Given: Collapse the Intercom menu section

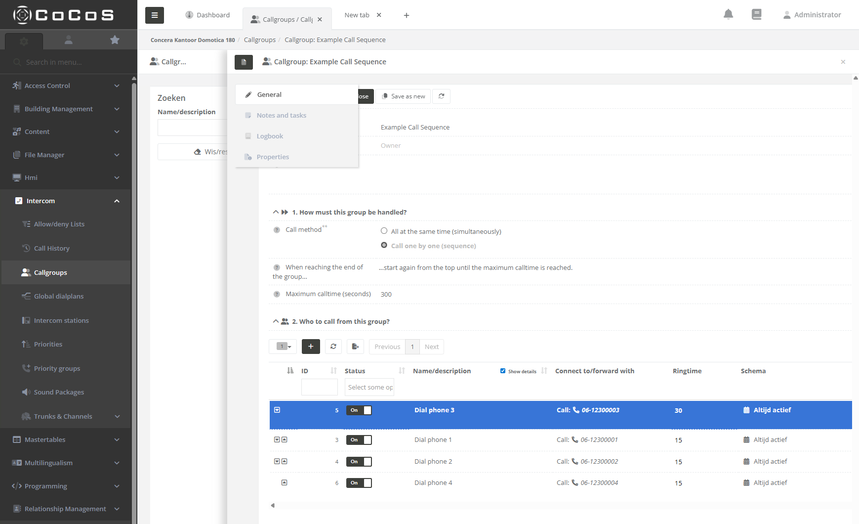Looking at the screenshot, I should pyautogui.click(x=117, y=201).
